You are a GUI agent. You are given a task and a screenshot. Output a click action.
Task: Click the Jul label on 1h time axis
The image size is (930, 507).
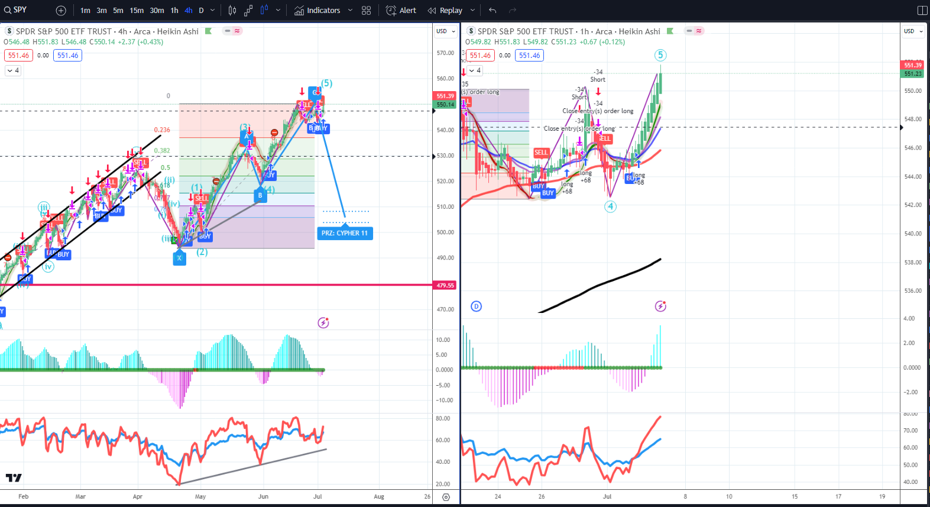pos(607,496)
